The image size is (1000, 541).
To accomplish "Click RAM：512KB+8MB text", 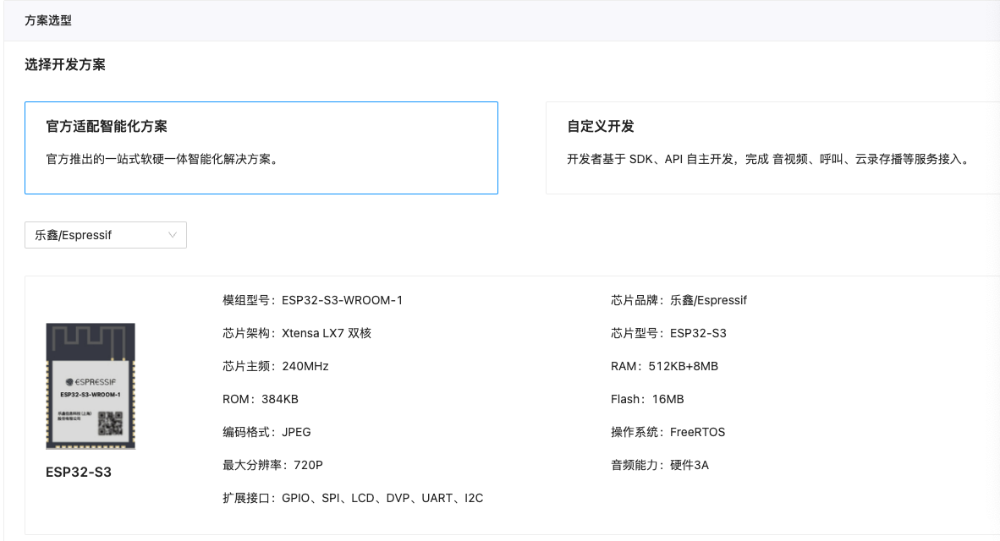I will (x=664, y=366).
